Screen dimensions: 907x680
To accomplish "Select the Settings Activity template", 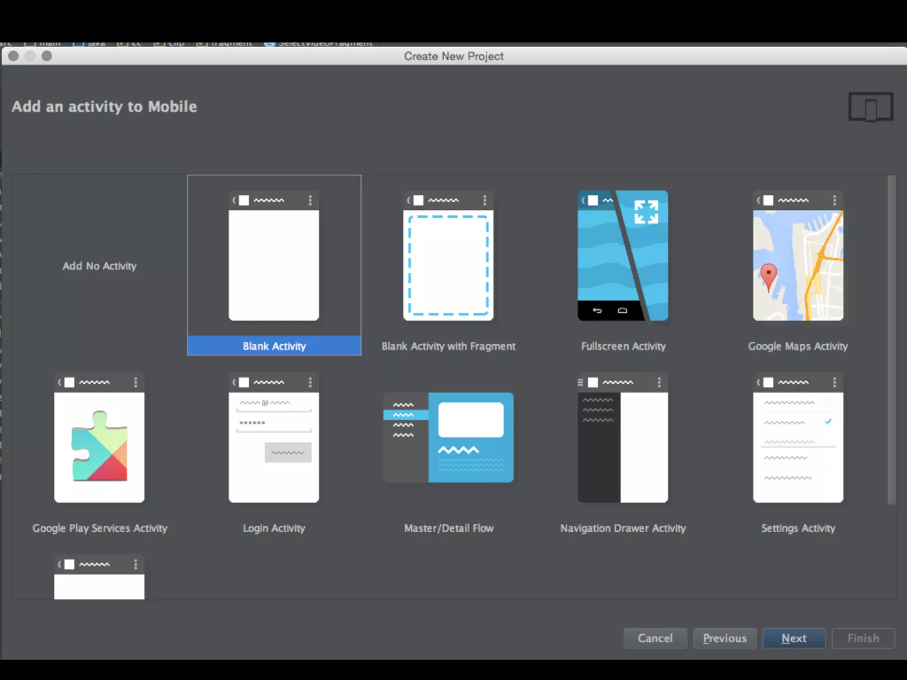I will 798,438.
